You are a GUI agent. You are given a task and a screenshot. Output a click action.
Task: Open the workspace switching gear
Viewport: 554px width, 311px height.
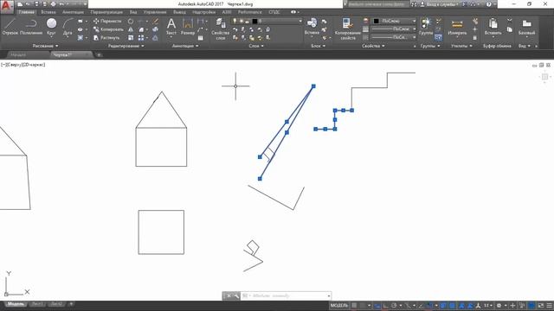499,305
